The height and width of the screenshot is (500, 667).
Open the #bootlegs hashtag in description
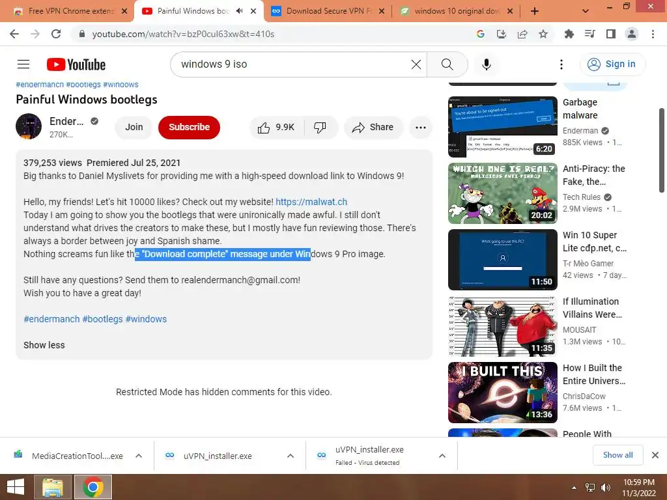coord(102,319)
